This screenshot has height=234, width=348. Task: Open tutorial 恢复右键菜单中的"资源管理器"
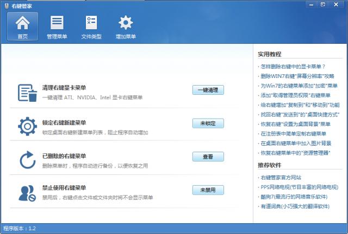pos(295,153)
